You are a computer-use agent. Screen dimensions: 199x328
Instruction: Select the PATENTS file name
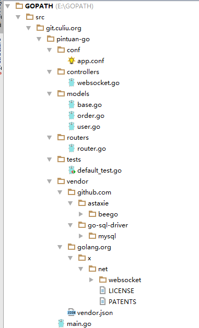(122, 301)
